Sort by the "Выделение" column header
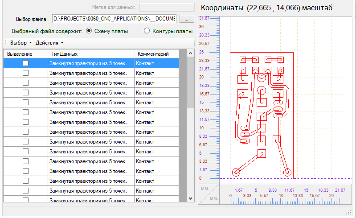 point(26,54)
